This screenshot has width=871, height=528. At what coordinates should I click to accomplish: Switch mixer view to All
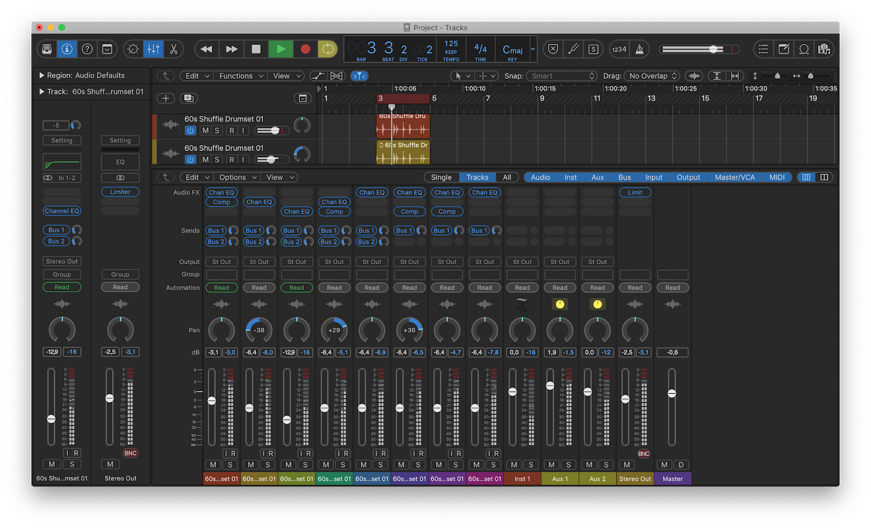[x=507, y=177]
